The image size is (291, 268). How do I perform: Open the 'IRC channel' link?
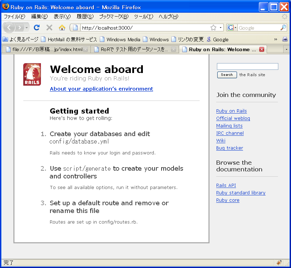click(230, 133)
